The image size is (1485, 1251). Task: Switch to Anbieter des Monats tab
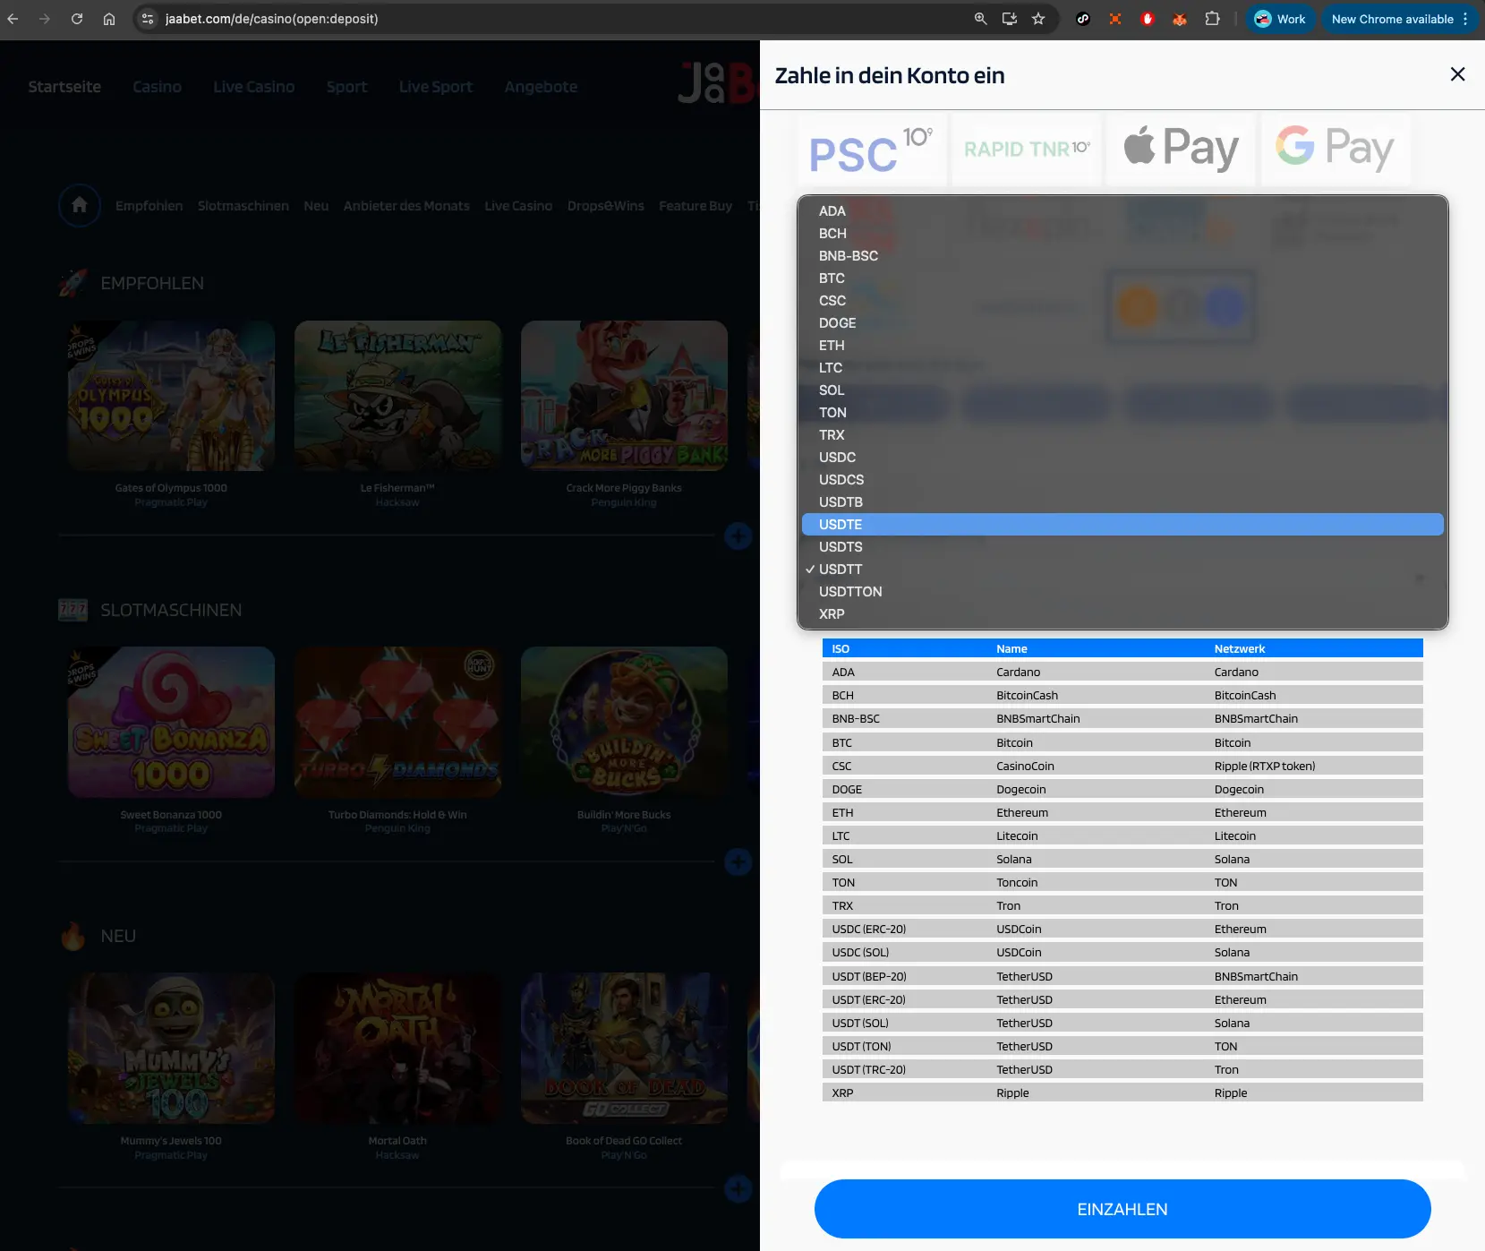coord(406,206)
